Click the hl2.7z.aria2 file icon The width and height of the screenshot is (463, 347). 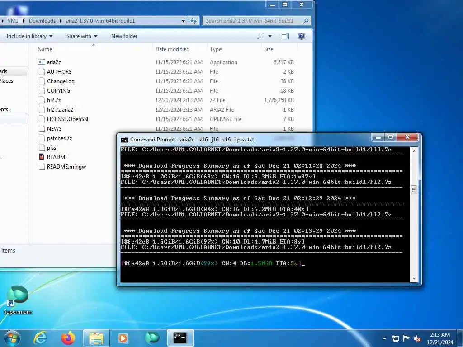tap(42, 109)
